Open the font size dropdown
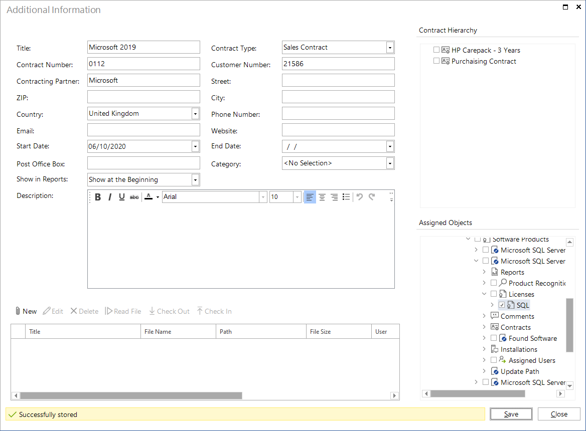586x431 pixels. pos(297,197)
